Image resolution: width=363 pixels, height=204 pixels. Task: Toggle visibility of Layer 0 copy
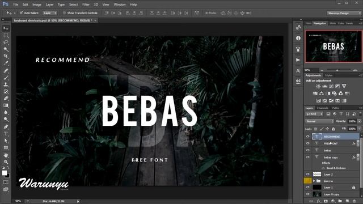(307, 194)
